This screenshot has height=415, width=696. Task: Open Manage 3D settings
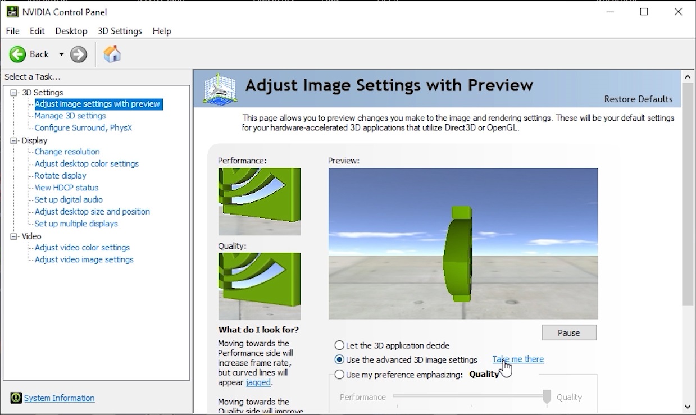[x=70, y=116]
